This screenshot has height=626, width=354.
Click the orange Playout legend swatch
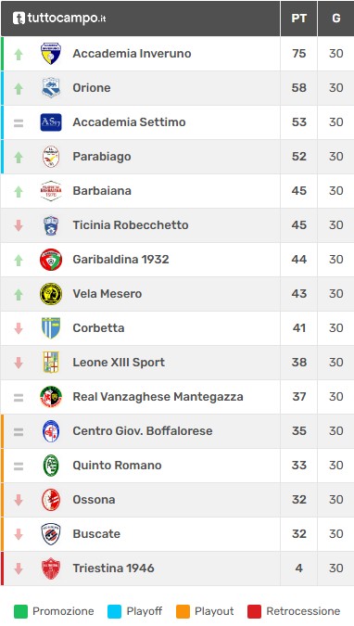pos(183,611)
